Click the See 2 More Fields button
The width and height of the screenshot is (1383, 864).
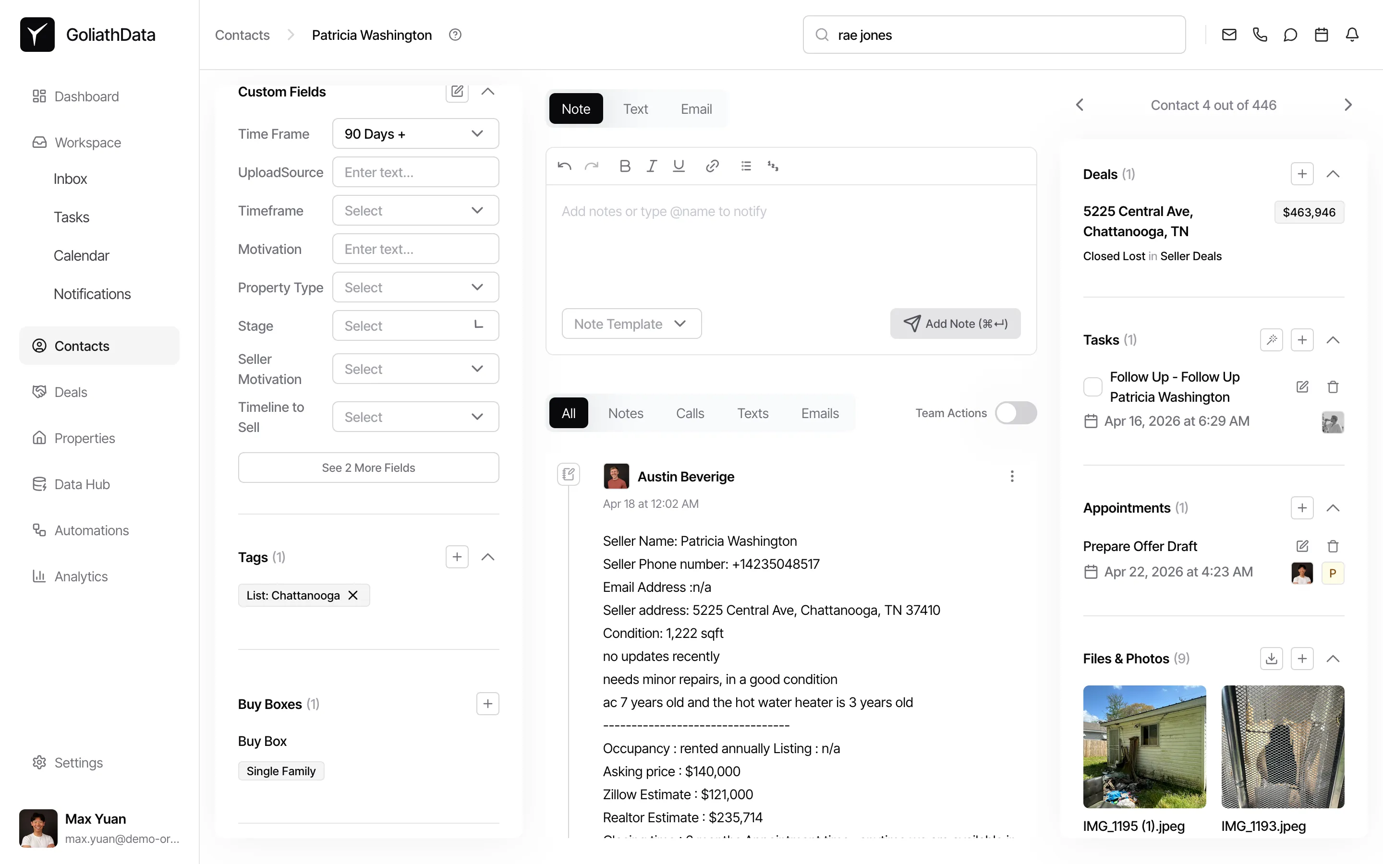click(368, 468)
